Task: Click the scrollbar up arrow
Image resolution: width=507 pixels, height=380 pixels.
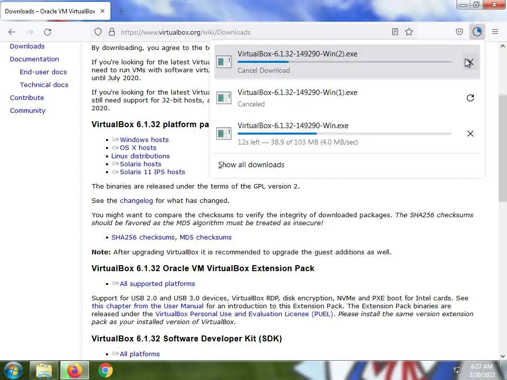Action: click(x=503, y=46)
